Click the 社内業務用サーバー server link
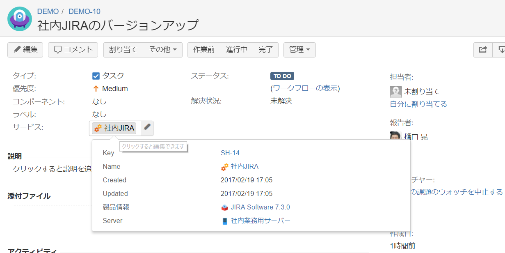The height and width of the screenshot is (253, 505). click(x=260, y=221)
